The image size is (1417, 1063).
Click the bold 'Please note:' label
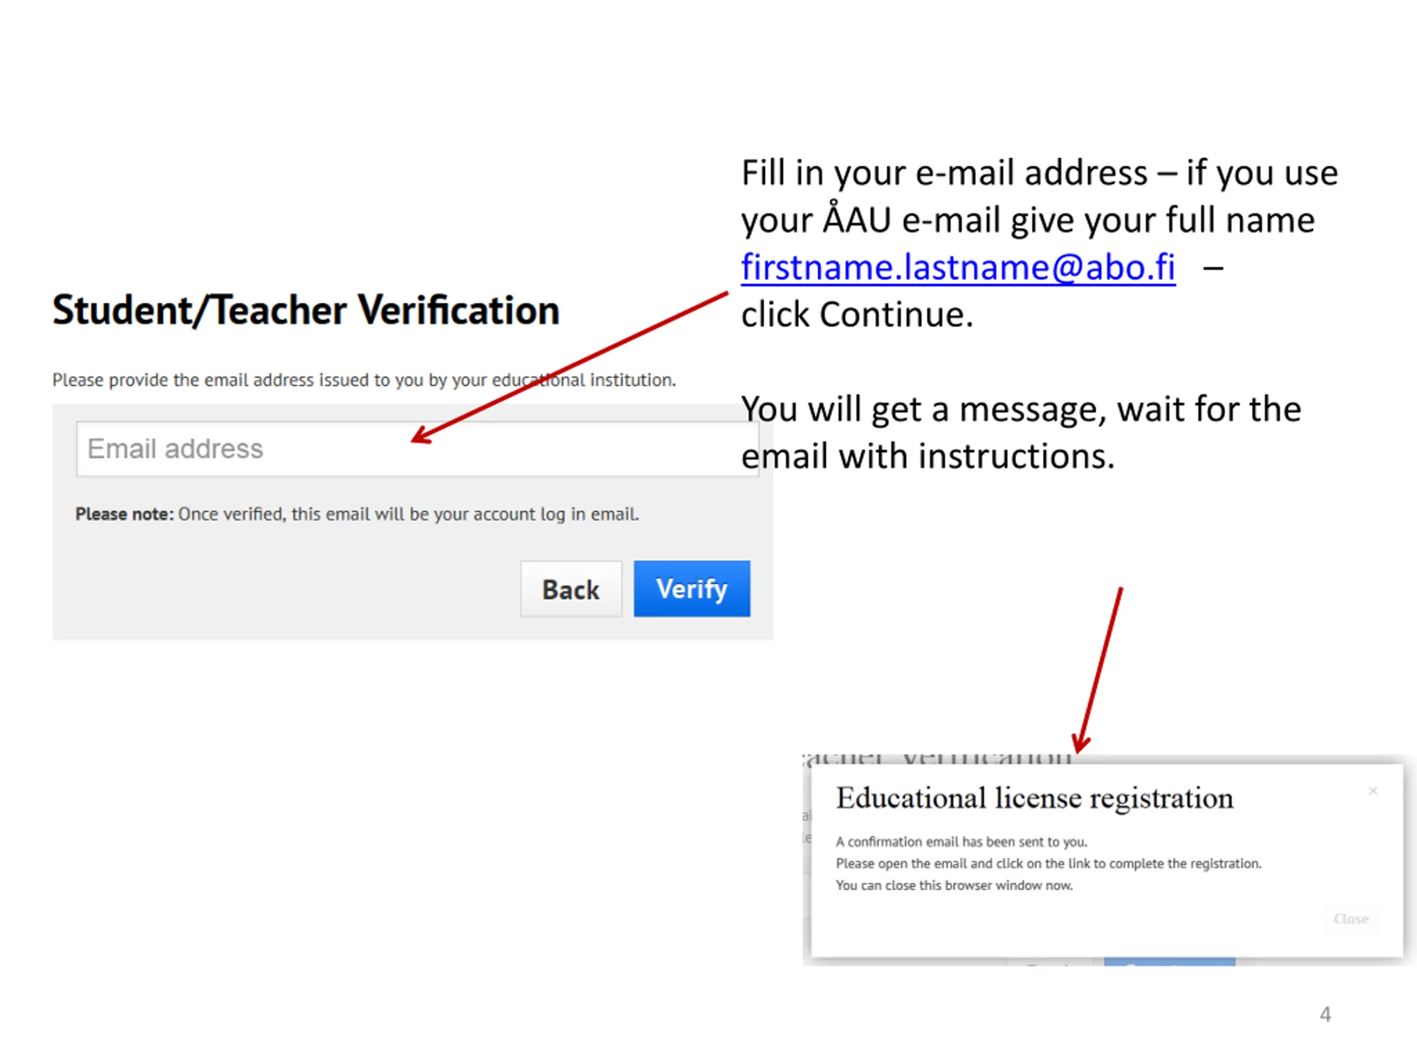click(125, 514)
